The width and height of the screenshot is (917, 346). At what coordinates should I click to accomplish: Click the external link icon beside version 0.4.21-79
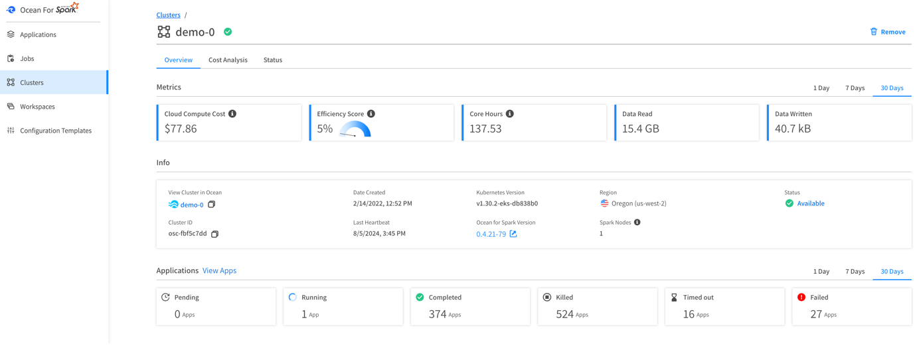pyautogui.click(x=513, y=234)
